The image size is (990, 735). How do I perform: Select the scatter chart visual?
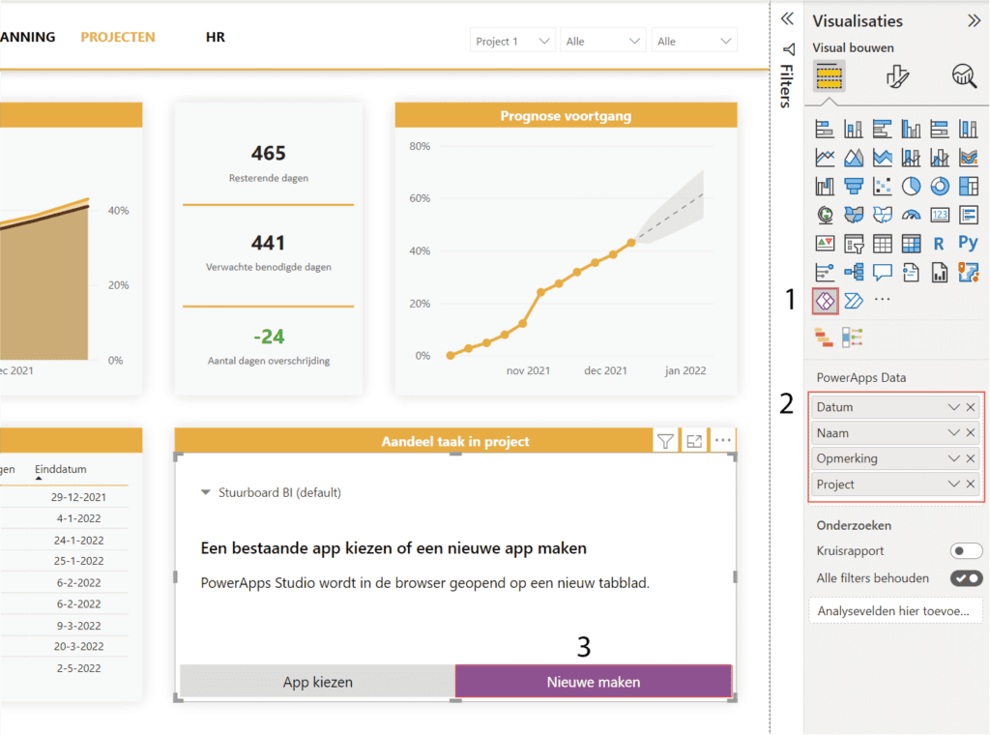[882, 187]
